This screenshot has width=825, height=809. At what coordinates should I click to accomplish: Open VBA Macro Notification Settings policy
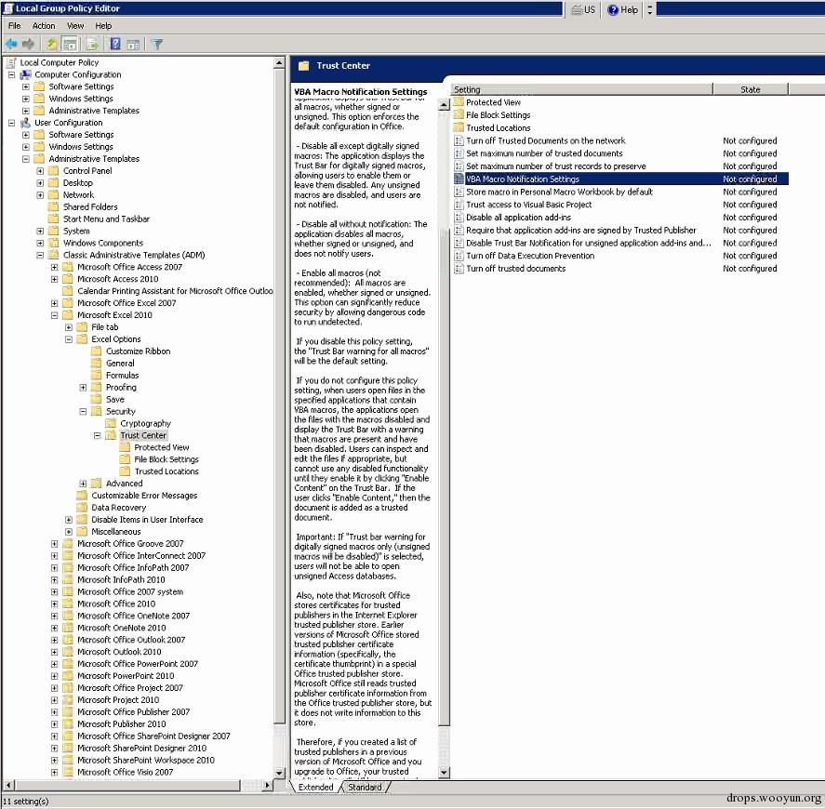click(x=522, y=179)
